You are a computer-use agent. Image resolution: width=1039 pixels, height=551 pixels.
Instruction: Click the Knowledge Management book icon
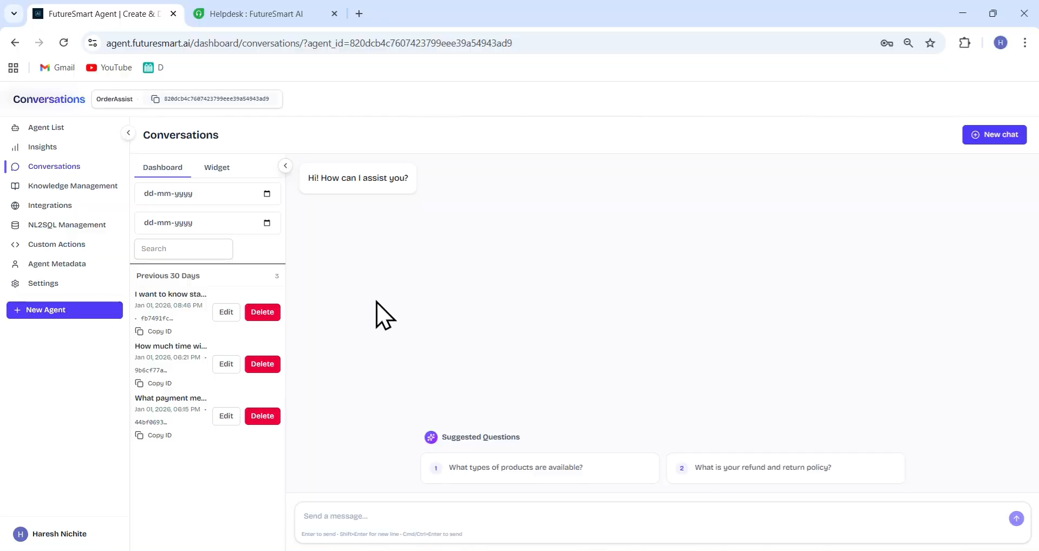point(15,186)
